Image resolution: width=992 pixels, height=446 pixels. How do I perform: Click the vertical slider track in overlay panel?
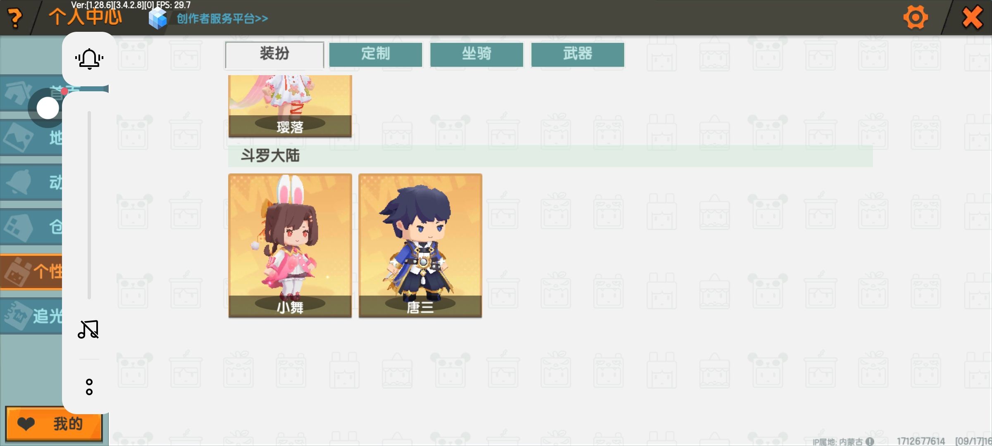(x=89, y=205)
